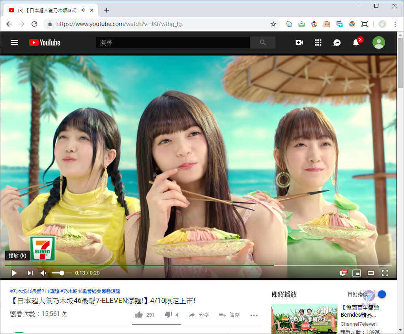Open the Chrome profile avatar
The image size is (404, 334).
tap(382, 24)
